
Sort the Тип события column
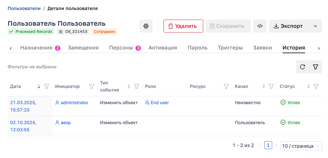[129, 86]
